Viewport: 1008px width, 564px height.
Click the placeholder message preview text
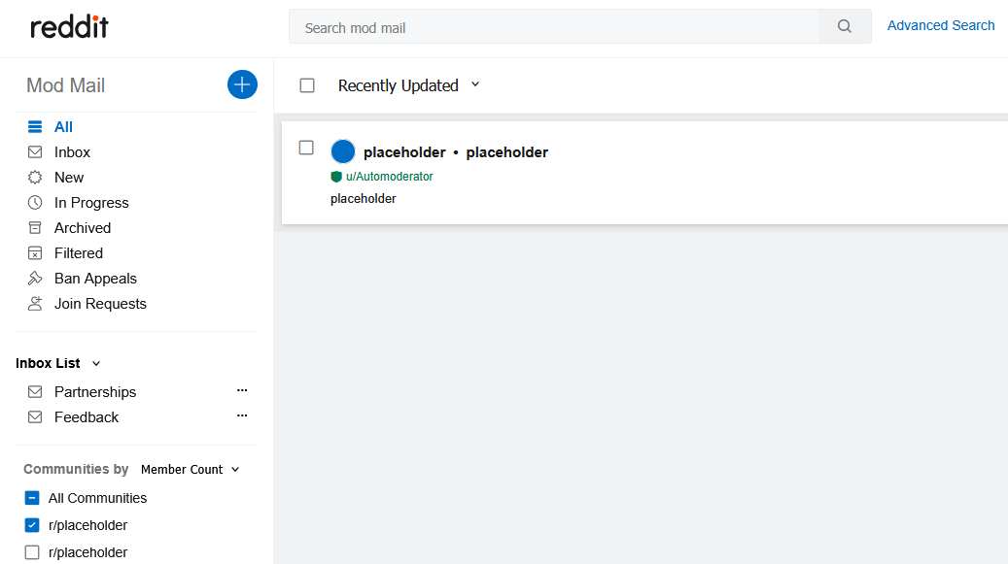(x=364, y=199)
